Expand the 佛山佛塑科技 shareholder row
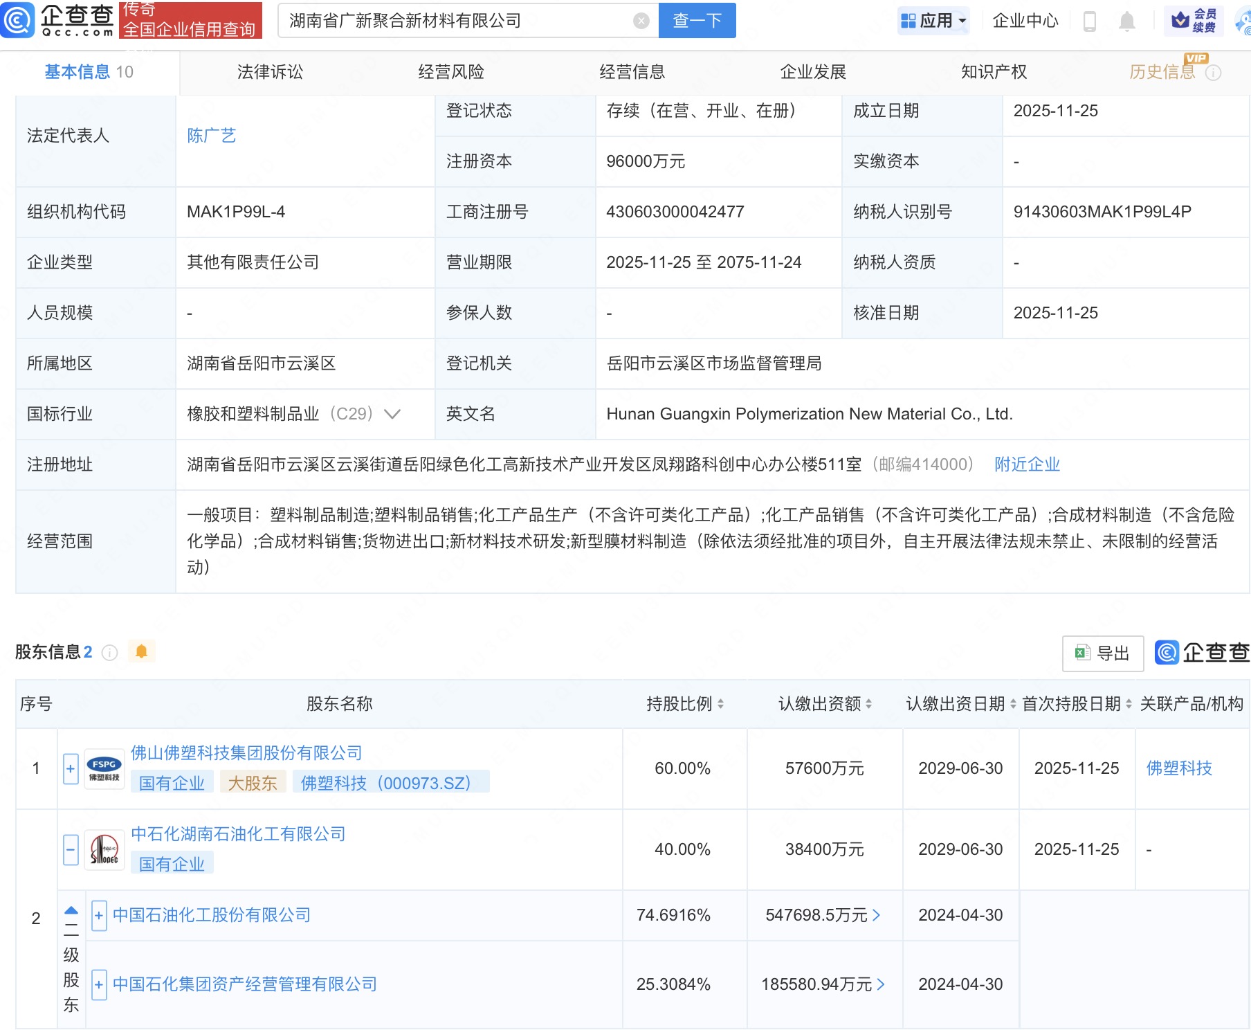 (71, 768)
